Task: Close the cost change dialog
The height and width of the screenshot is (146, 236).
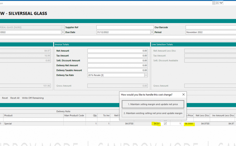Action: point(183,94)
